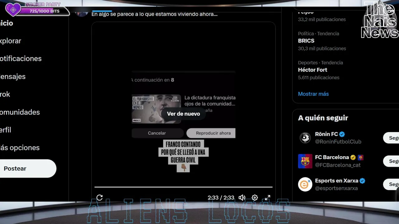This screenshot has height=224, width=399.
Task: Click the @FCBarcelona_cat handle
Action: [x=338, y=165]
